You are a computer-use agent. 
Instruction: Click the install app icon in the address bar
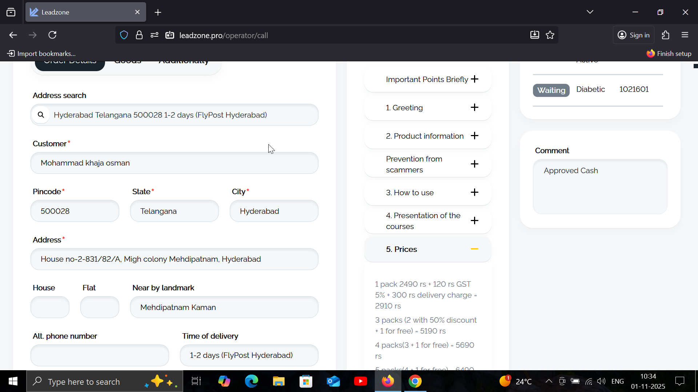point(534,35)
